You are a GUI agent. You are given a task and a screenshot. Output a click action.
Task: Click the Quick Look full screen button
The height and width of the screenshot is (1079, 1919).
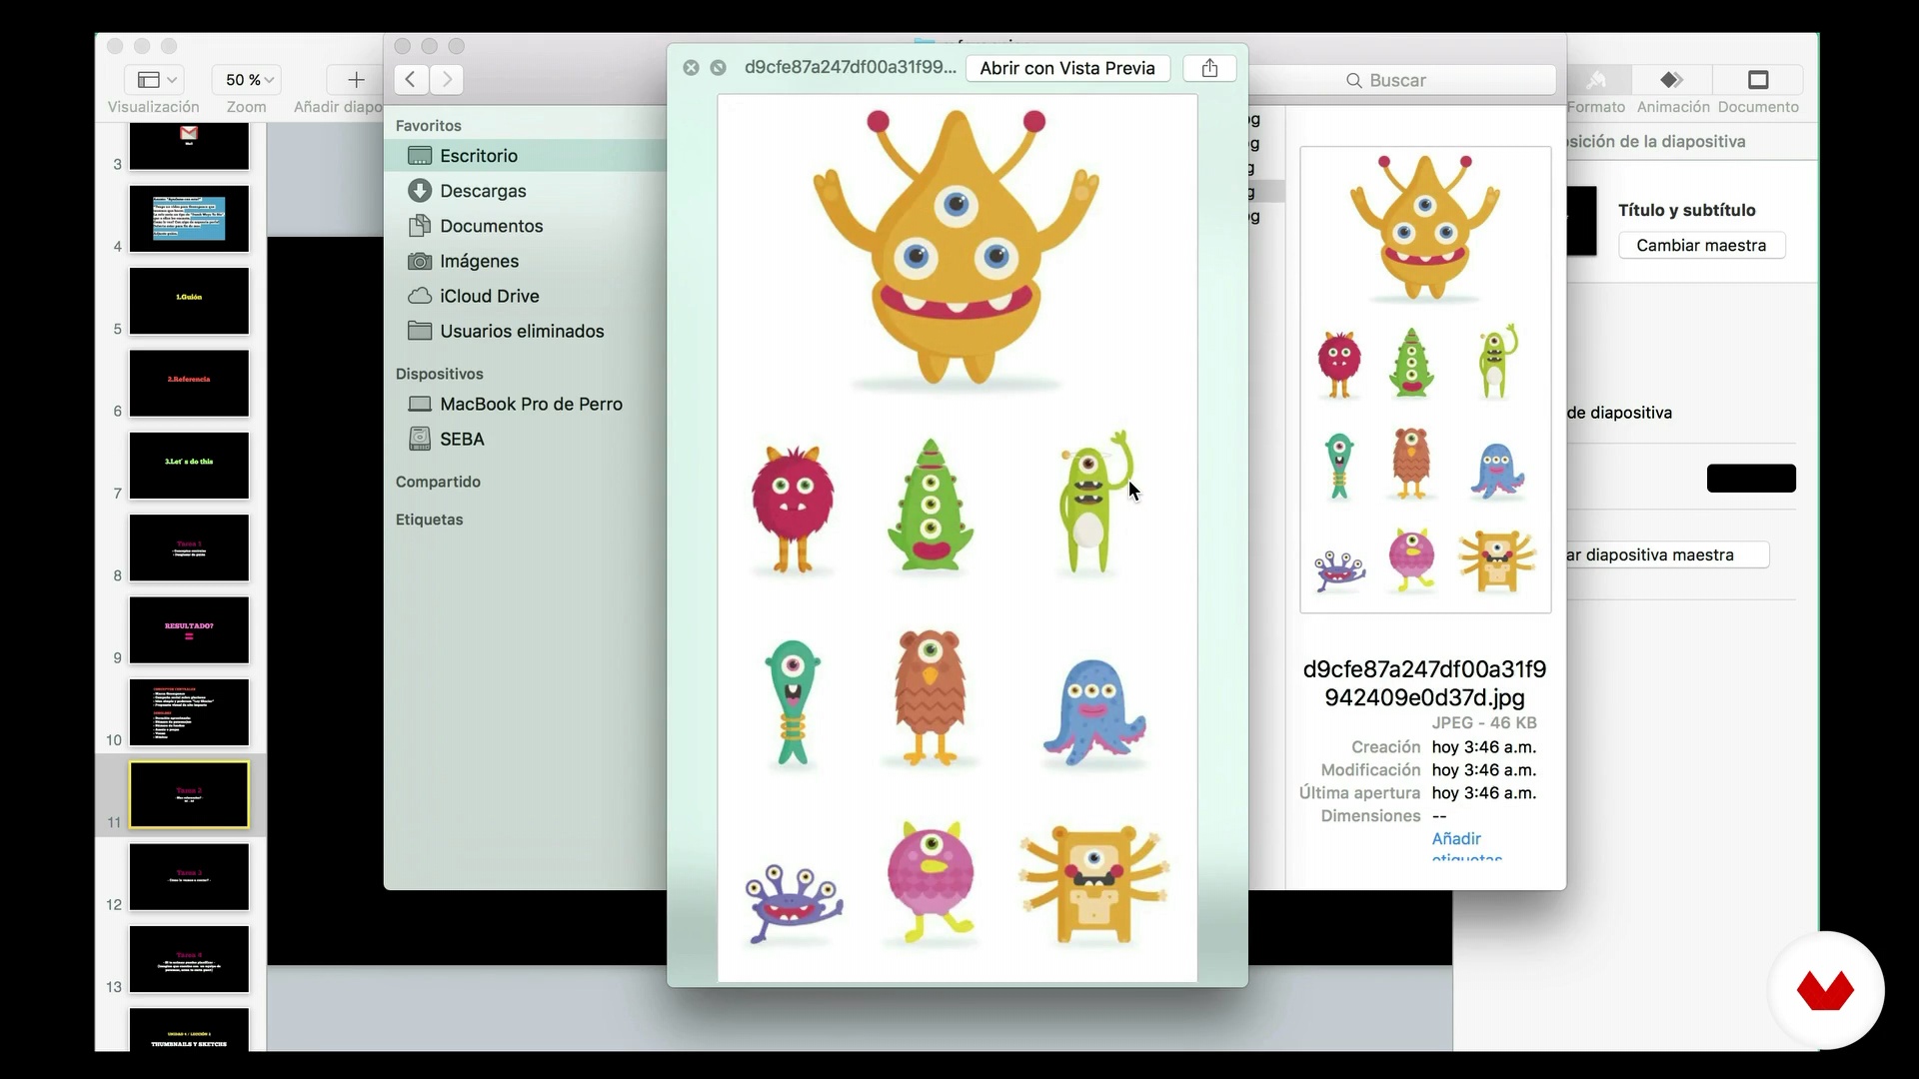click(x=718, y=68)
